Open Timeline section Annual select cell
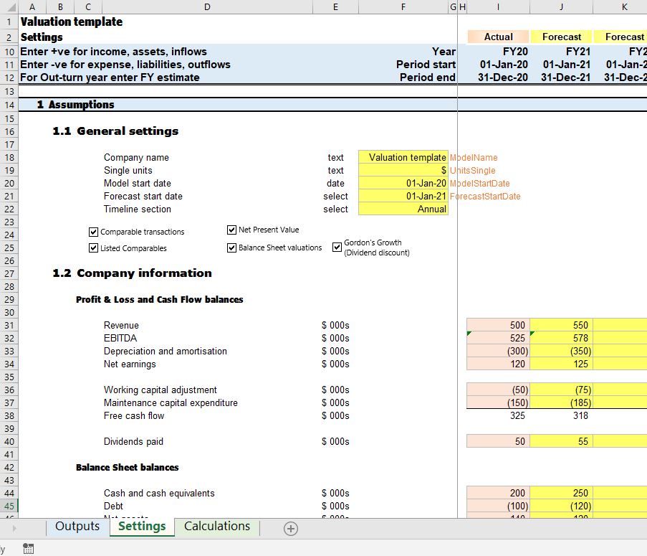 click(403, 209)
